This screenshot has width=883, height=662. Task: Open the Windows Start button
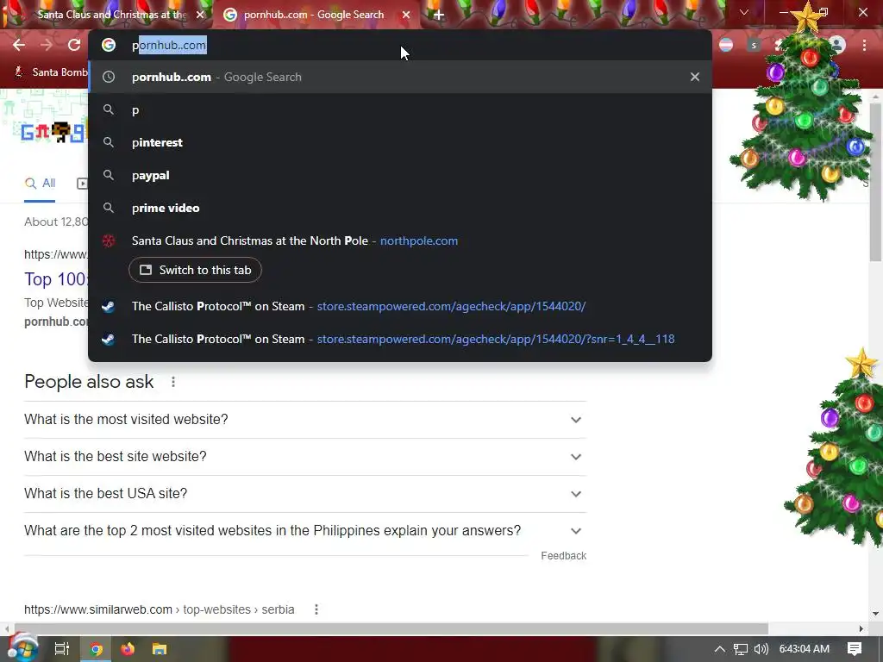point(22,648)
